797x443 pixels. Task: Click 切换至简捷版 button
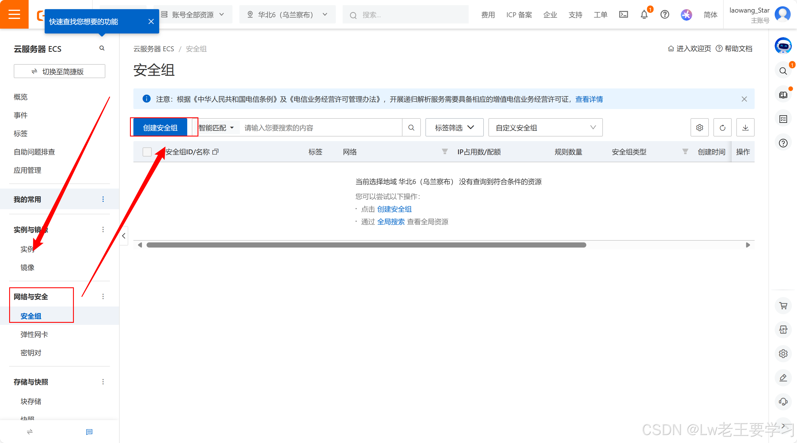pos(60,72)
